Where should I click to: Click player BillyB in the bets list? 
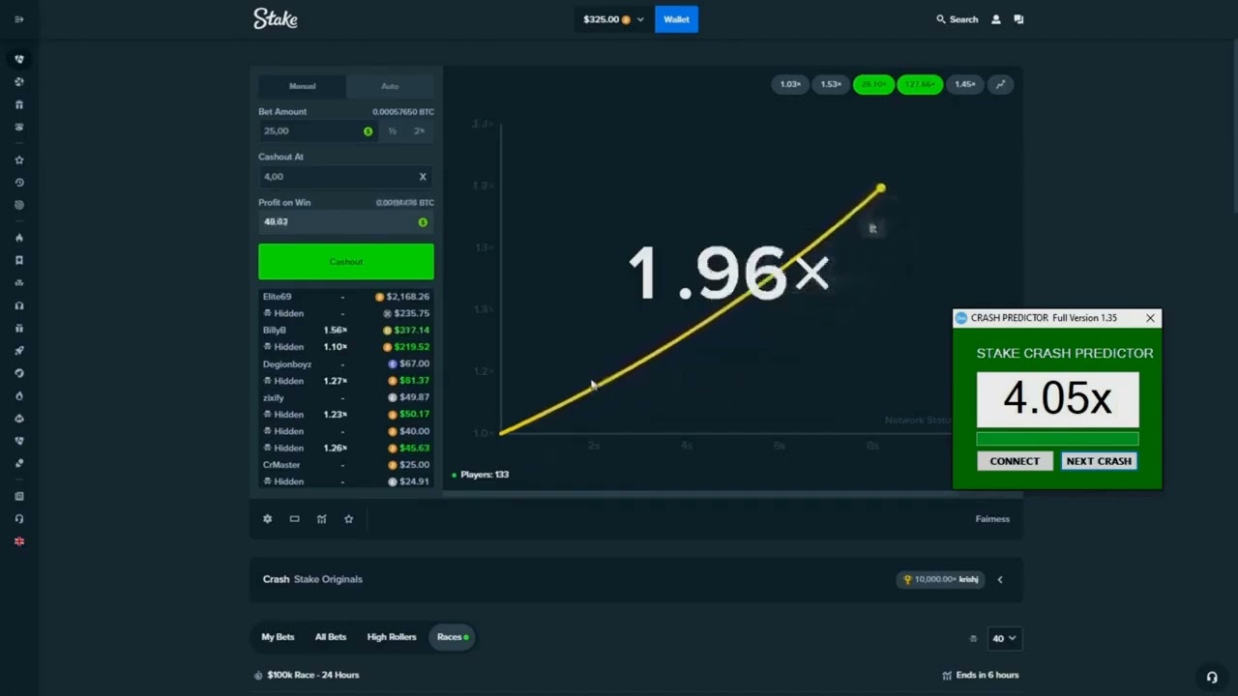click(x=275, y=330)
